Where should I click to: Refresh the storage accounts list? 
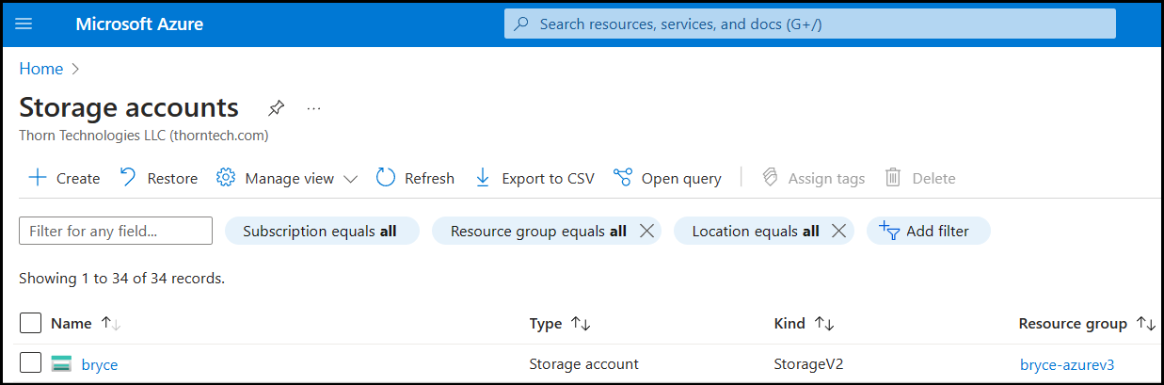click(x=415, y=178)
